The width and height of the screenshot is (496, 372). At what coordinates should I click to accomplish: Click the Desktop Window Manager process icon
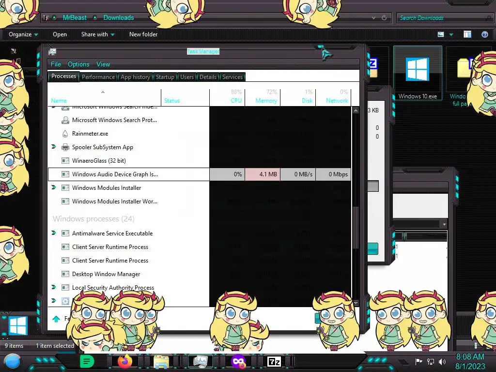[65, 274]
